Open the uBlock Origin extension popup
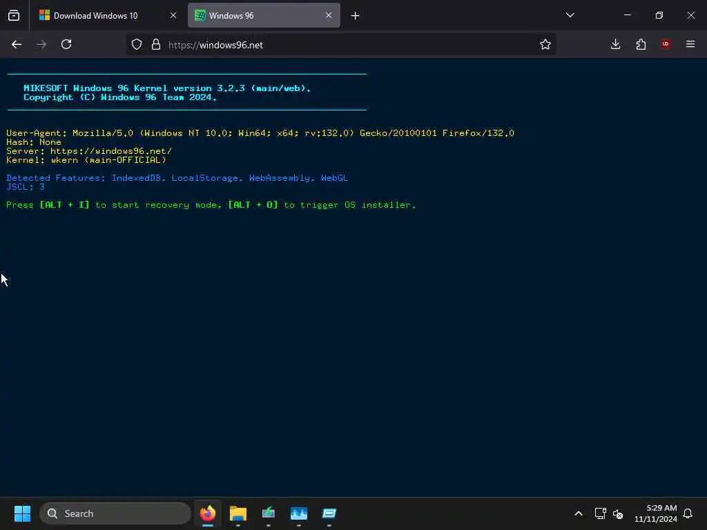The width and height of the screenshot is (707, 530). pyautogui.click(x=666, y=44)
